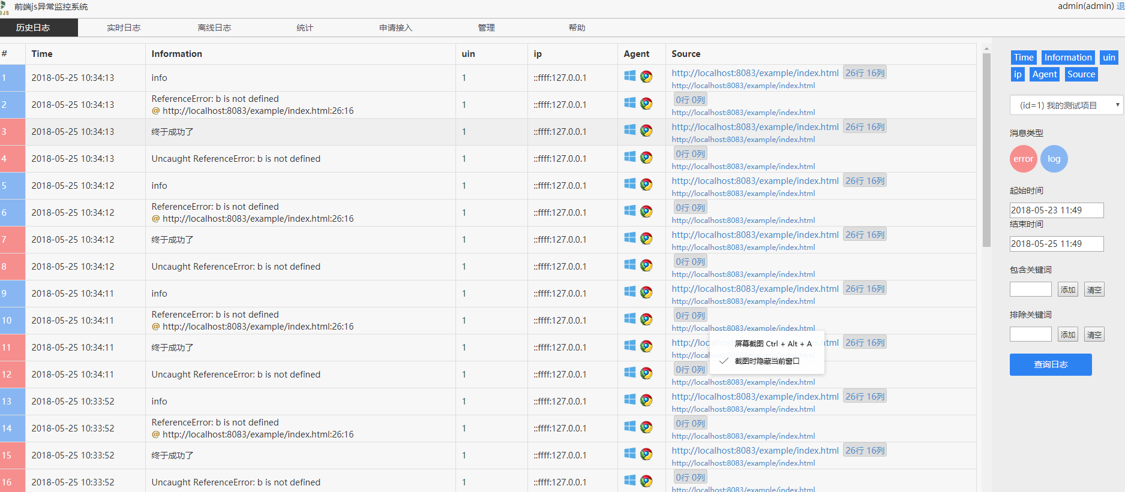1125x492 pixels.
Task: Click the Windows icon in row 13
Action: [x=629, y=400]
